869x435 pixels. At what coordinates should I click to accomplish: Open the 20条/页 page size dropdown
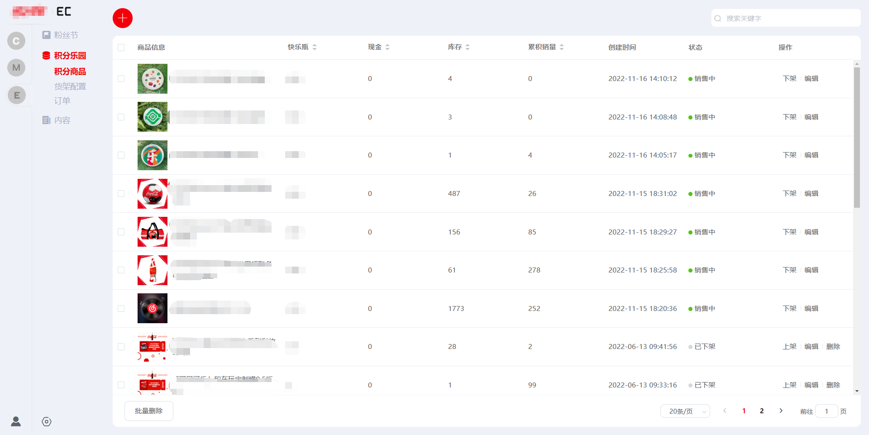pos(685,411)
